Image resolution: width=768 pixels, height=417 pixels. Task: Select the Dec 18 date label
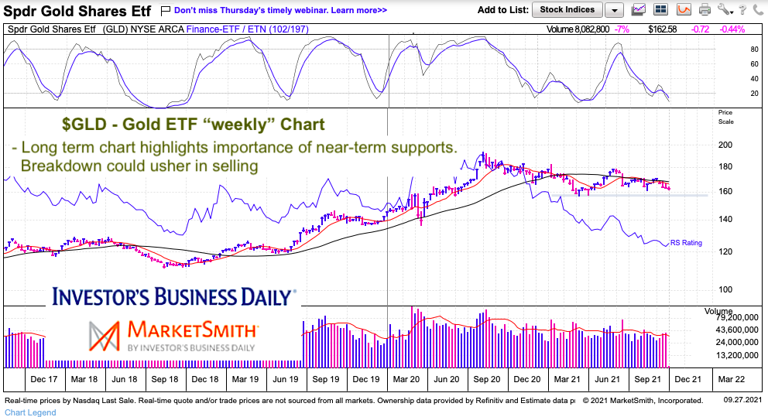205,379
